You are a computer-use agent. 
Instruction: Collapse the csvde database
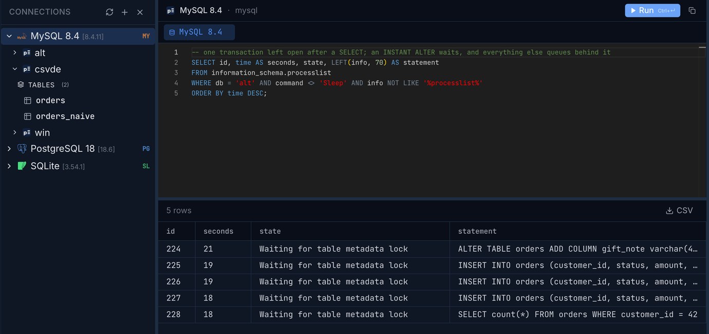(x=15, y=69)
